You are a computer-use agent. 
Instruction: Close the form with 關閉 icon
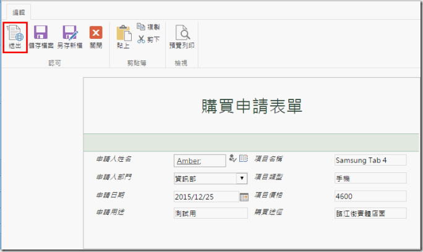coord(96,37)
